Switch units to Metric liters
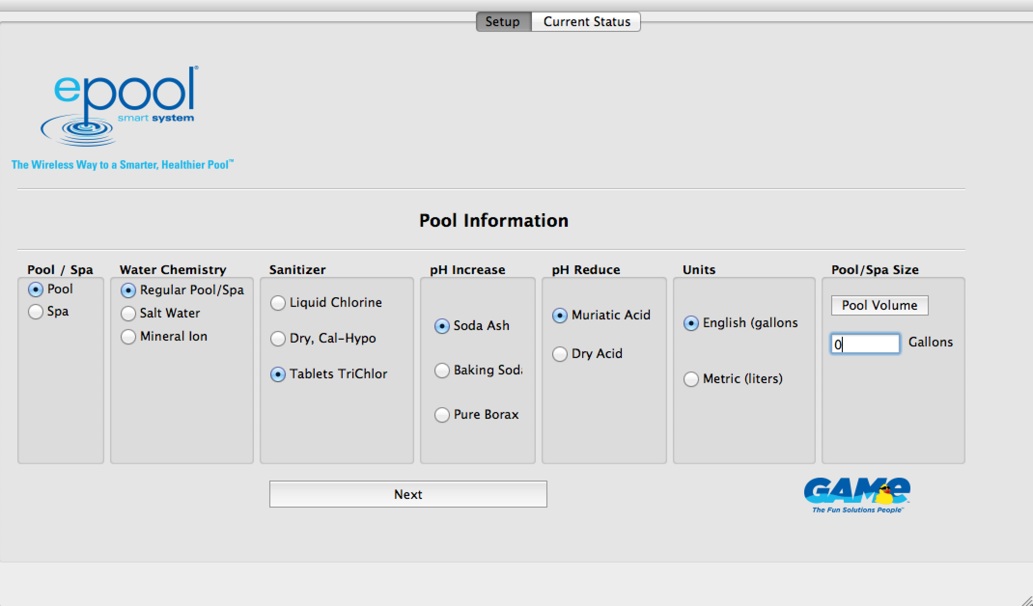This screenshot has height=606, width=1033. [690, 380]
